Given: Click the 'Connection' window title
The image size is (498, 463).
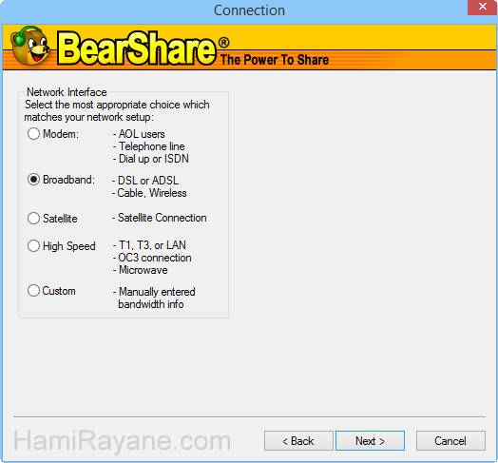Looking at the screenshot, I should 249,10.
